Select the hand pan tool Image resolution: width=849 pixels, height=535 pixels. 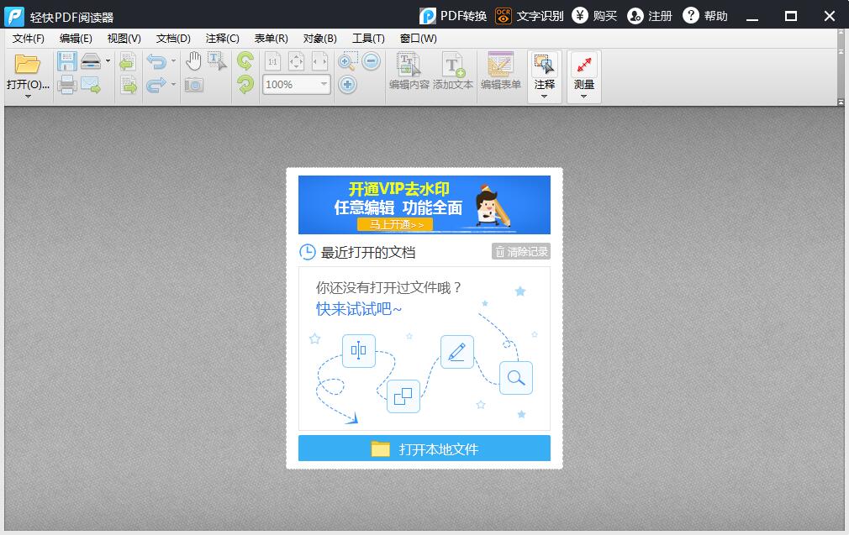tap(193, 60)
